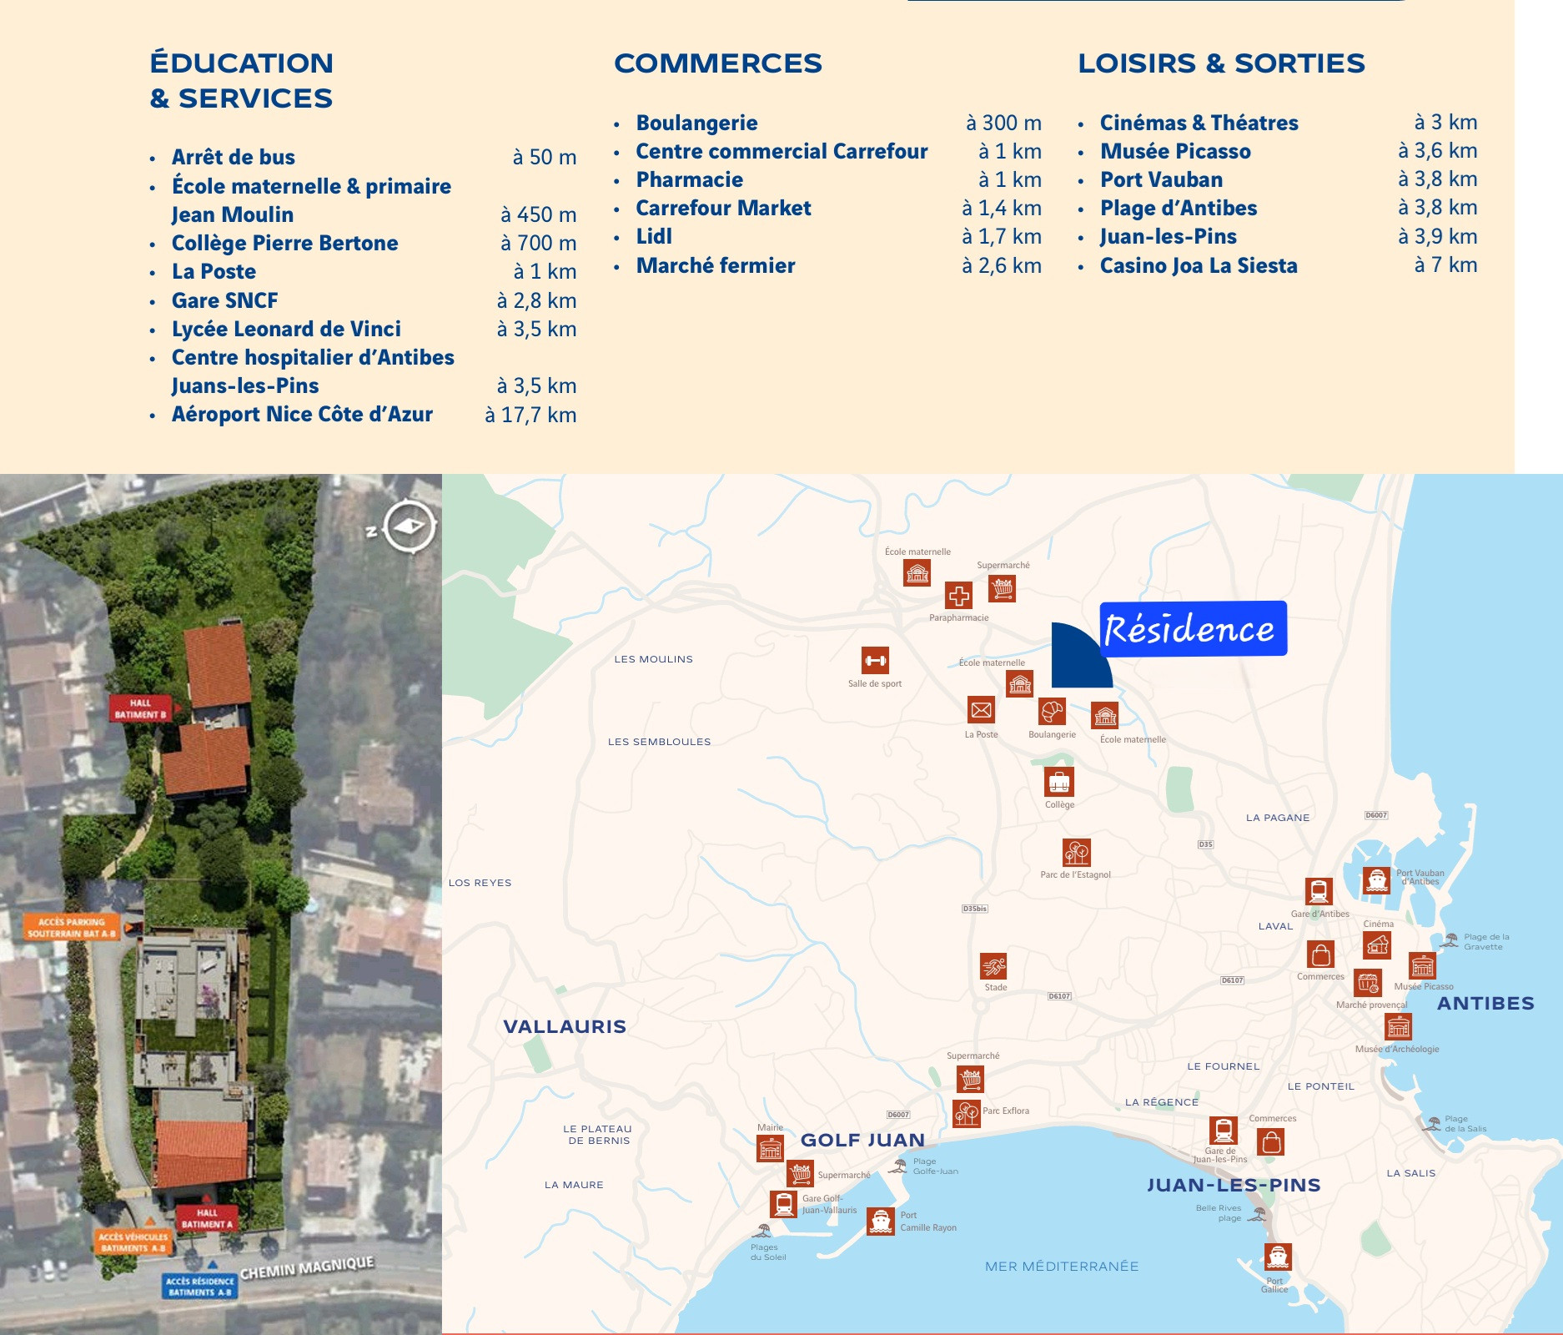The height and width of the screenshot is (1335, 1563).
Task: Select the Parapharmacie cross icon
Action: [958, 596]
